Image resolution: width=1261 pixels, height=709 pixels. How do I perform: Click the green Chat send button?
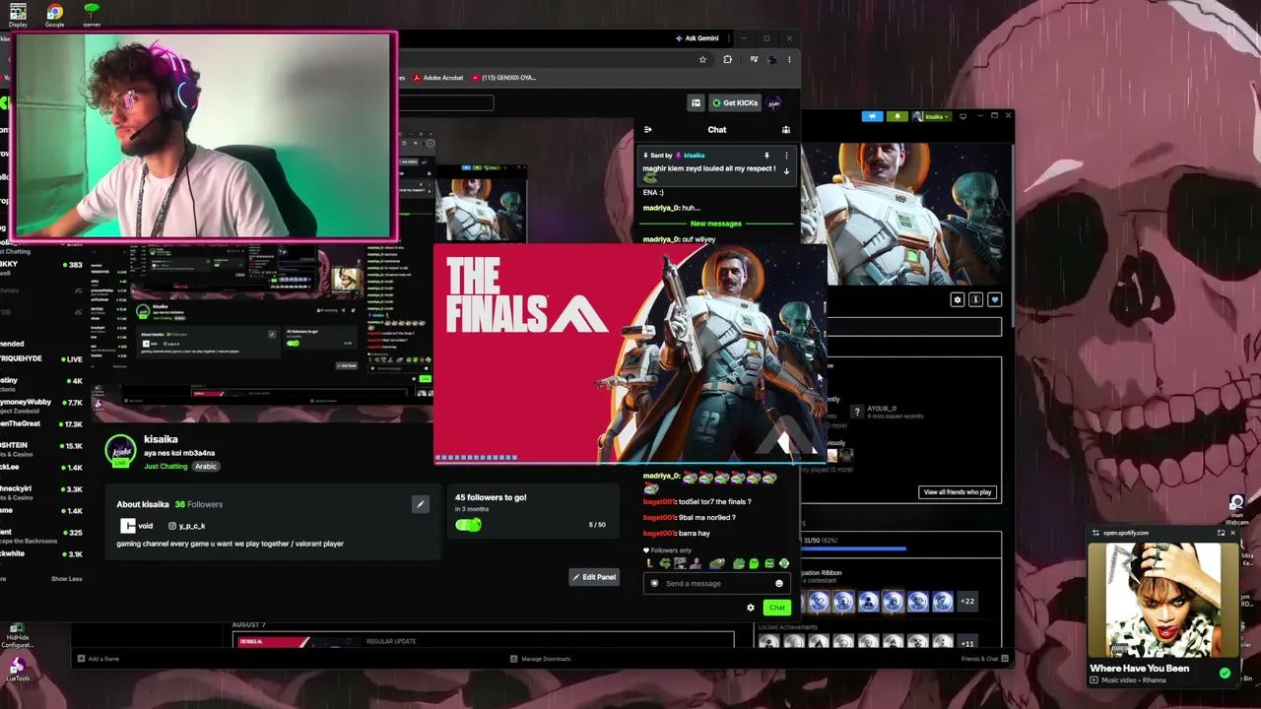coord(776,608)
